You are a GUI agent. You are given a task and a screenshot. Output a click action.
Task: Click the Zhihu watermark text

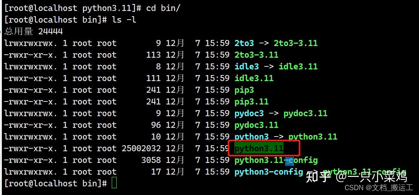coord(356,177)
